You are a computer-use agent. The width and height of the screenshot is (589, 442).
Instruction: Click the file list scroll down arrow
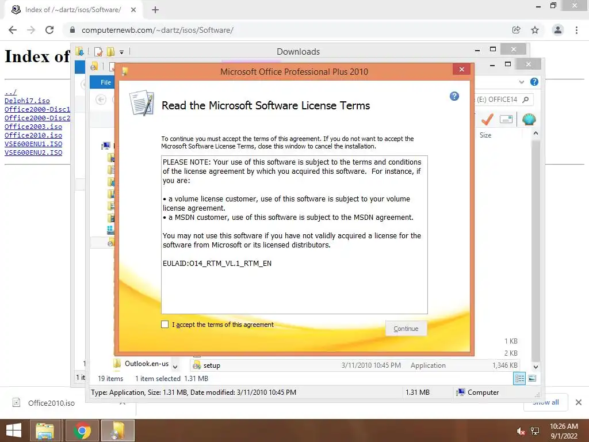point(536,367)
